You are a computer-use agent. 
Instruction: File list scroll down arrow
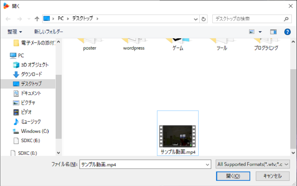293,153
